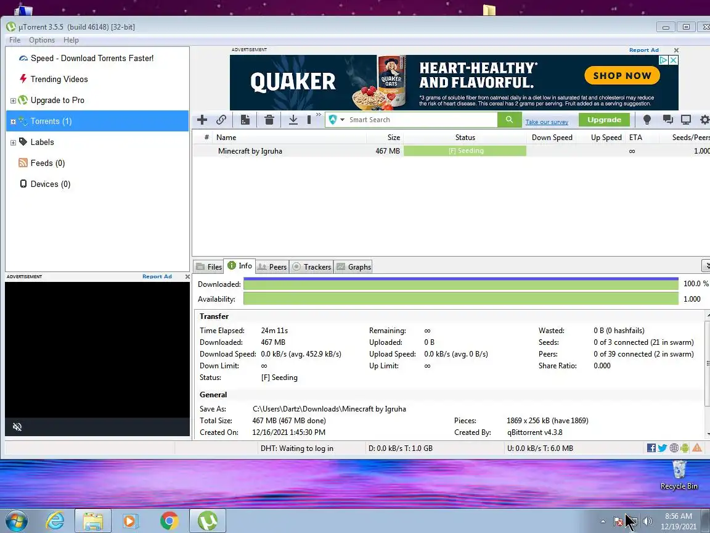Click the volume speaker tray icon
Screen dimensions: 710x533
tap(648, 521)
